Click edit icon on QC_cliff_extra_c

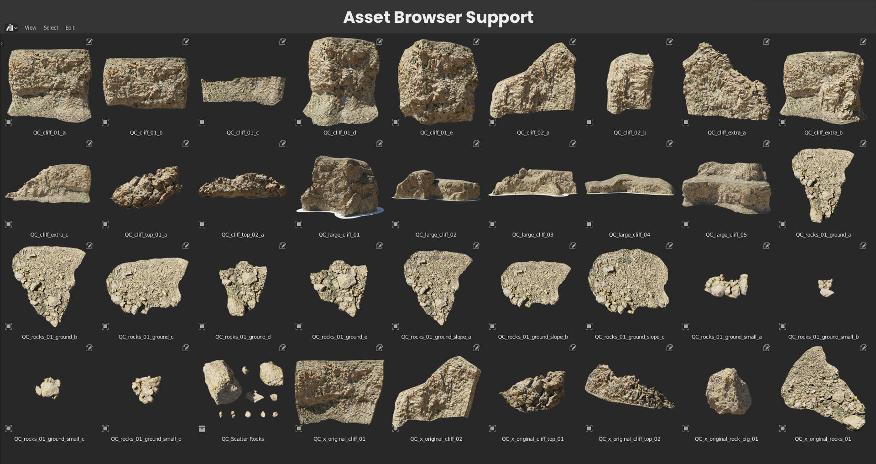89,144
